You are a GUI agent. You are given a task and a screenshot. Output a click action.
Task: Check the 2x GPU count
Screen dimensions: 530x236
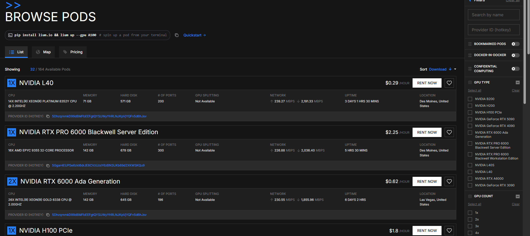point(470,219)
